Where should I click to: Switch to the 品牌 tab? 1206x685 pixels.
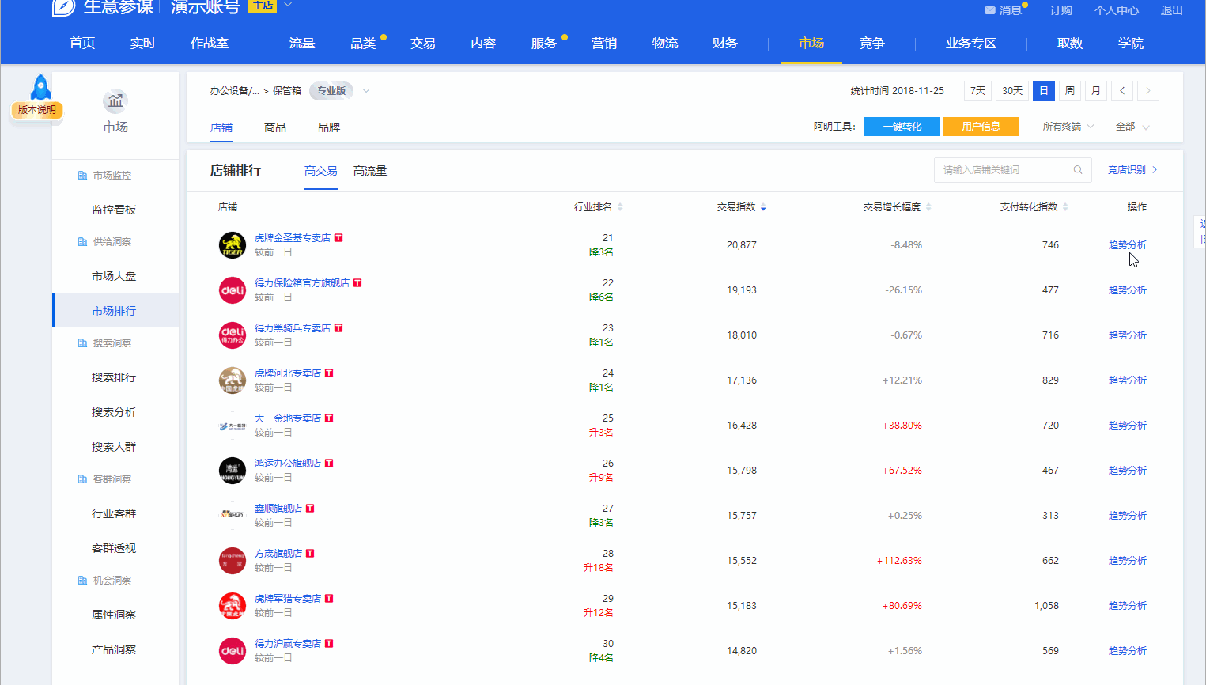[x=329, y=127]
